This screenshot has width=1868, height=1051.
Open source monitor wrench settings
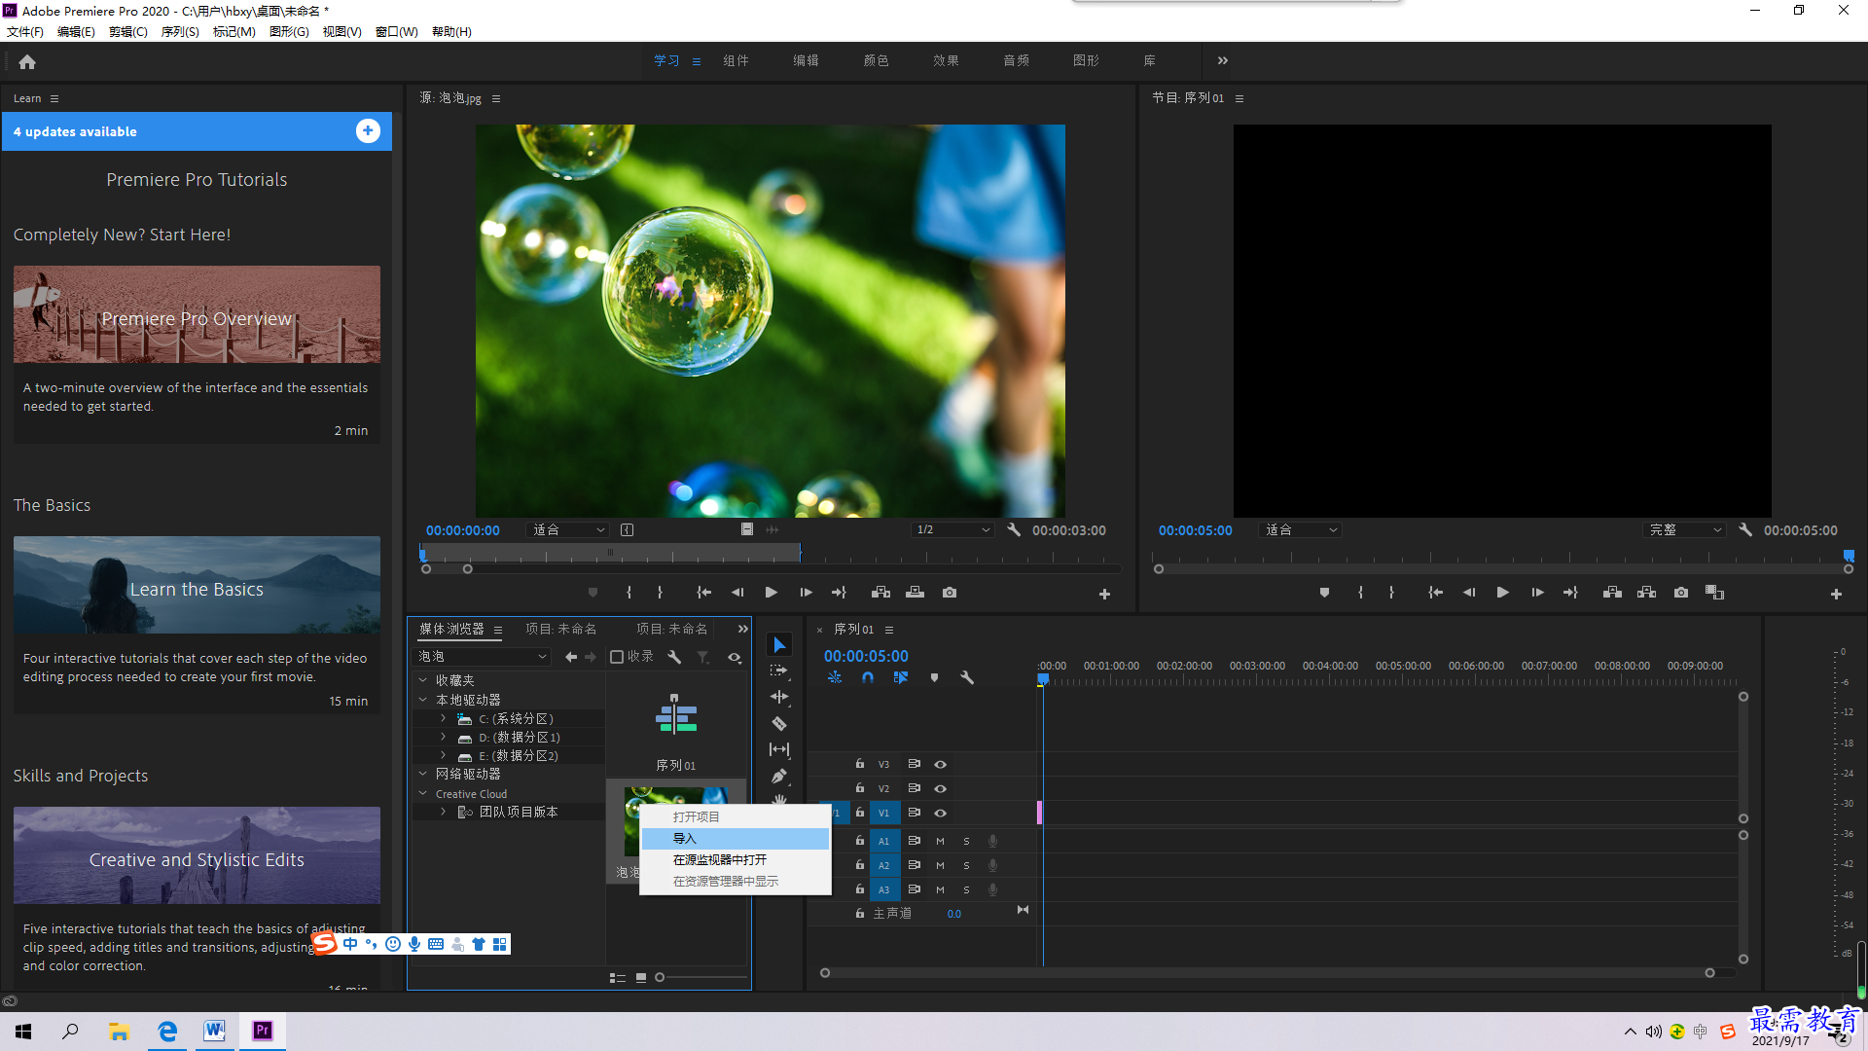[x=1014, y=530]
